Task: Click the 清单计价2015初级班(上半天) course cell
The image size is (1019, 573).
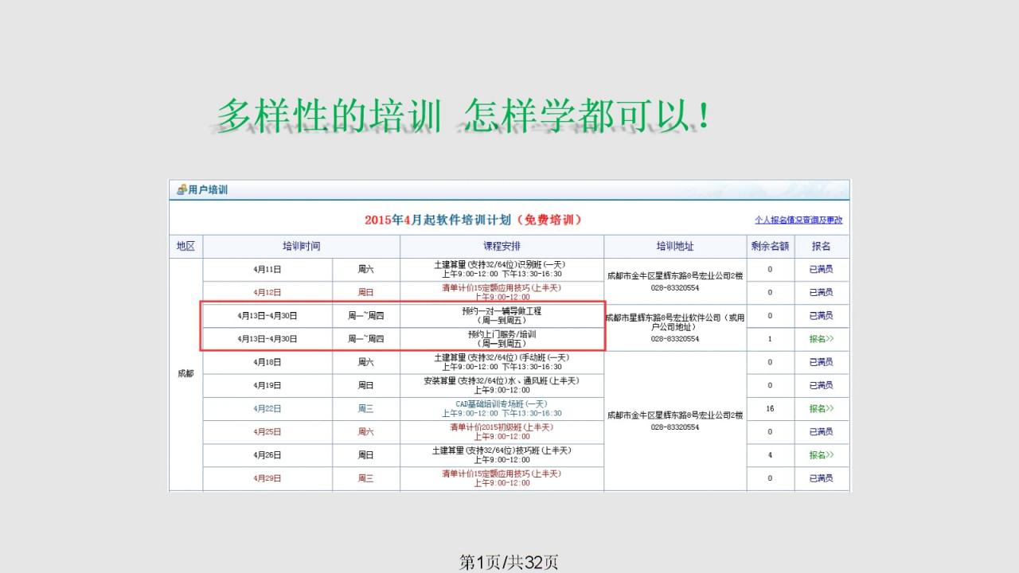Action: click(x=502, y=431)
